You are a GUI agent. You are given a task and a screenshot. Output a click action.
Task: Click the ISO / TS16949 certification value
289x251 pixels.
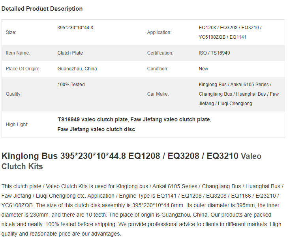pos(214,53)
